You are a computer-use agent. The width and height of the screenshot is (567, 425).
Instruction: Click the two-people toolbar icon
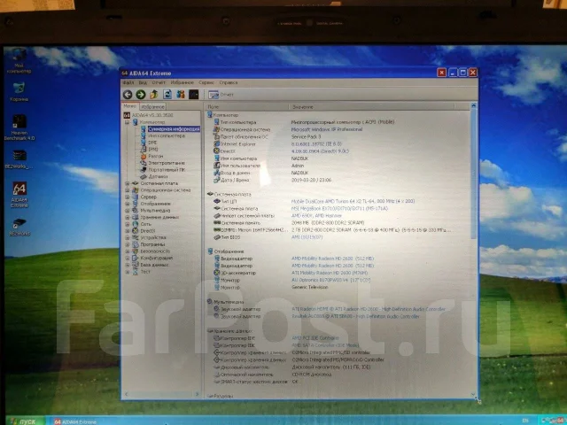(x=181, y=95)
